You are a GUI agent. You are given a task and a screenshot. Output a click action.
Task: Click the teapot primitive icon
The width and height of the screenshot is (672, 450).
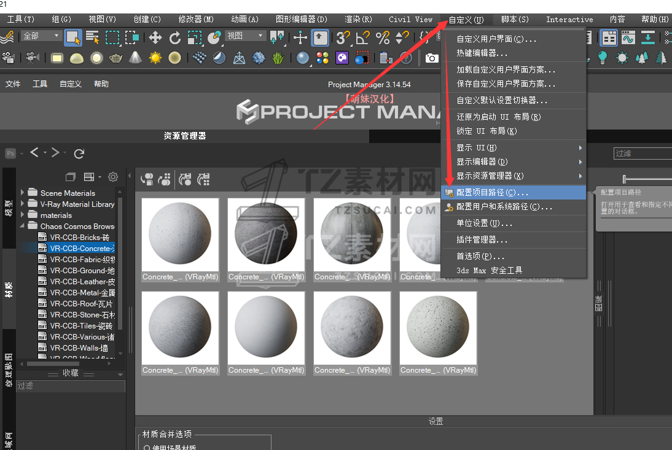(x=115, y=58)
